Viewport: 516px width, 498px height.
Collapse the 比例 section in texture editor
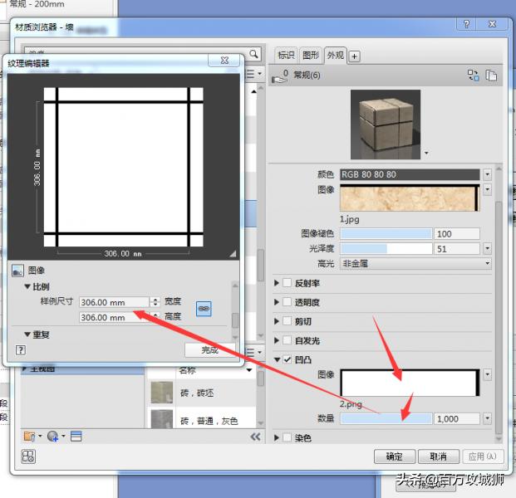coord(27,286)
